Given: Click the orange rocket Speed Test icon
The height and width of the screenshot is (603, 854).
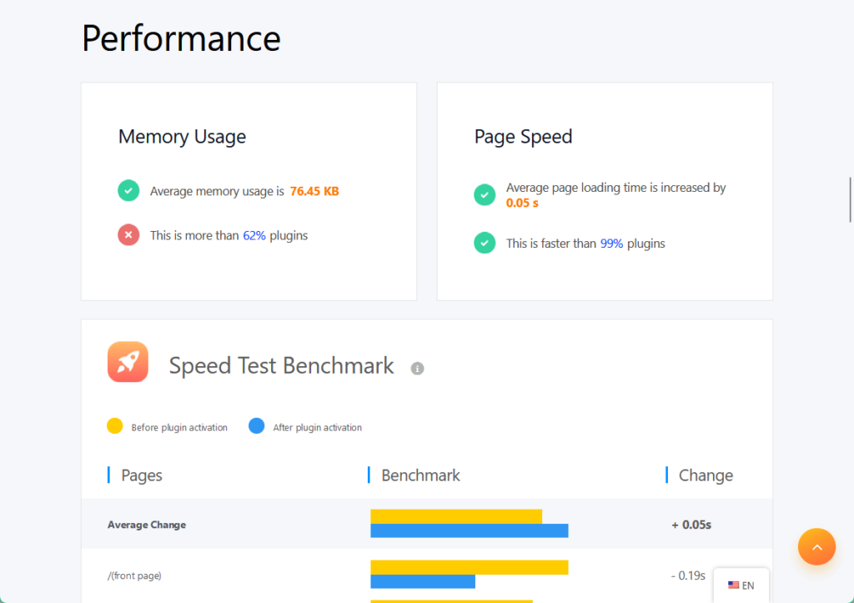Looking at the screenshot, I should coord(128,362).
